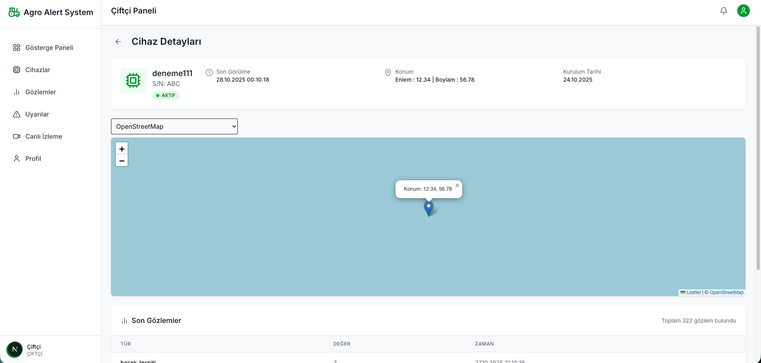Zoom in on the map
The width and height of the screenshot is (761, 363).
click(x=122, y=149)
